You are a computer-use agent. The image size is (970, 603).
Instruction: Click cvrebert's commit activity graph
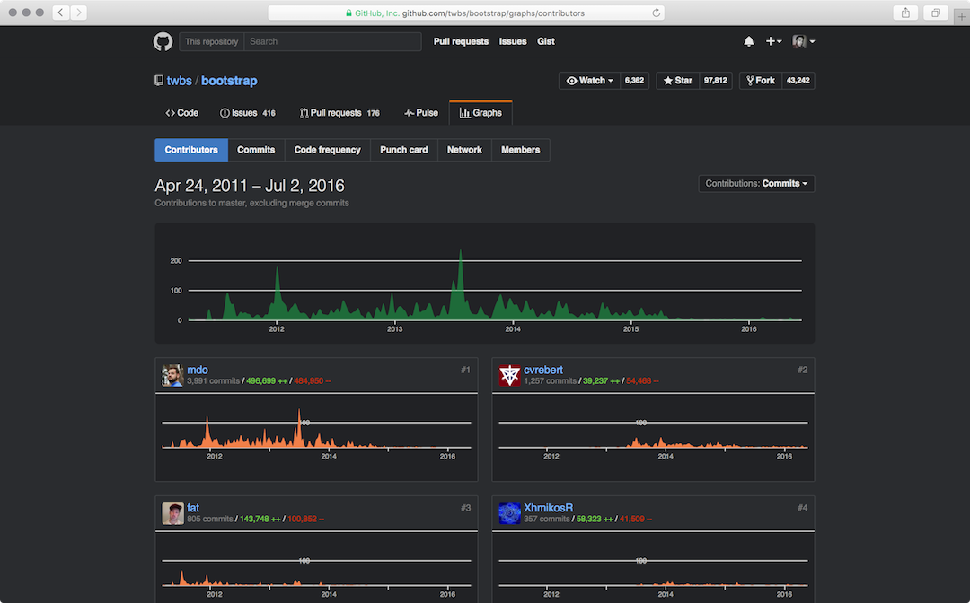point(653,431)
